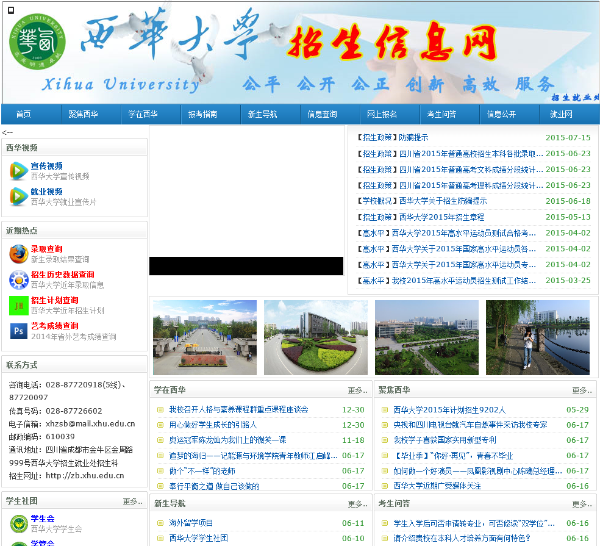Click the 西华大学 招生信息网 banner image
Image resolution: width=600 pixels, height=546 pixels.
[301, 52]
